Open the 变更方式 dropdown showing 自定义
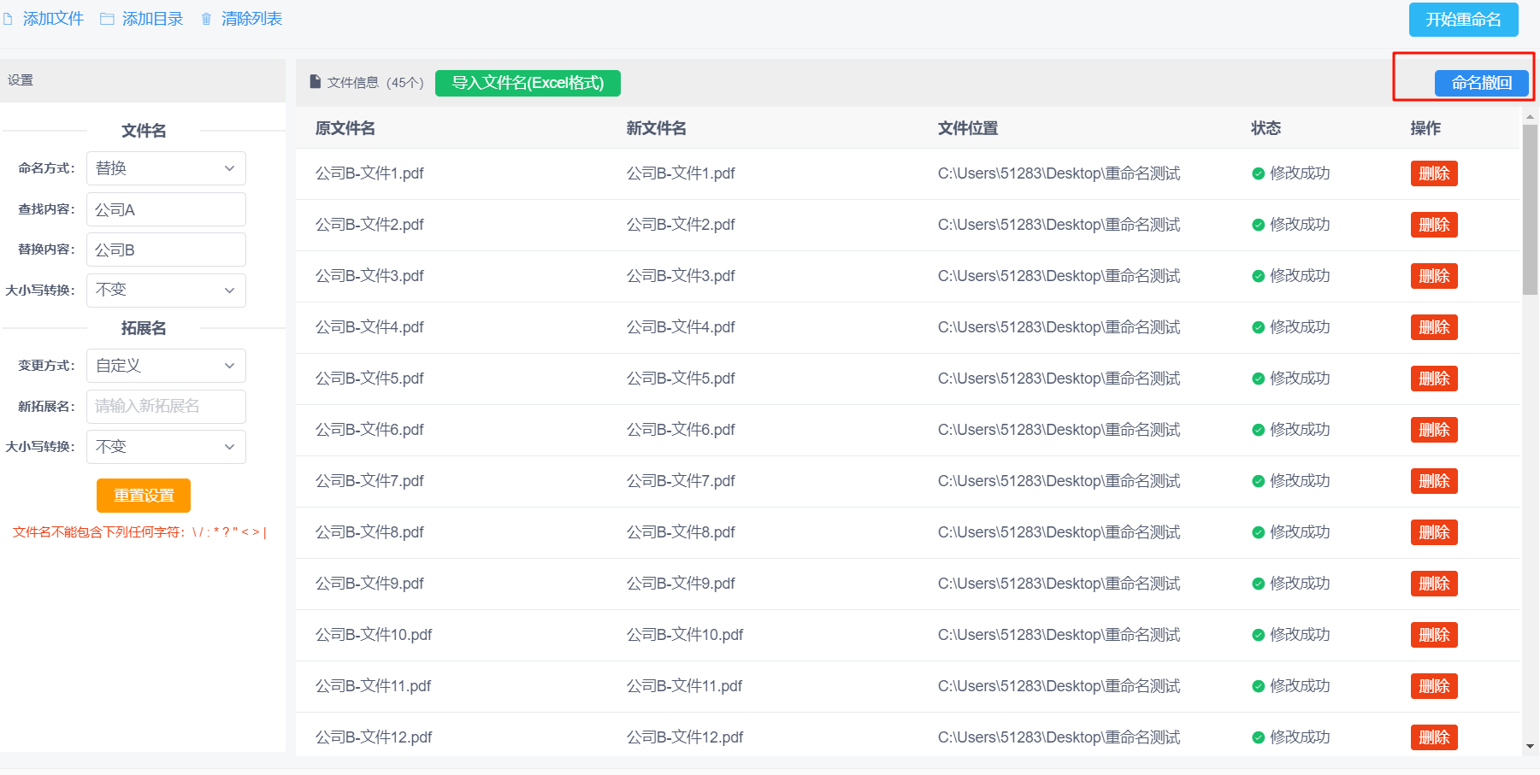The height and width of the screenshot is (775, 1540). tap(166, 366)
